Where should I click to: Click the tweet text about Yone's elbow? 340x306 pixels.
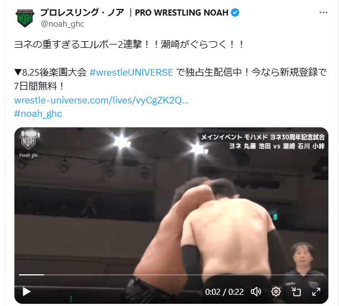coord(129,45)
